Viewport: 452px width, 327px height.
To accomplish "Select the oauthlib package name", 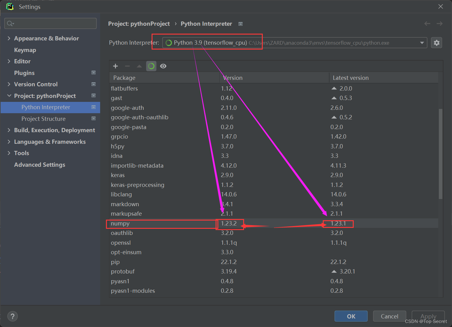I will [122, 233].
